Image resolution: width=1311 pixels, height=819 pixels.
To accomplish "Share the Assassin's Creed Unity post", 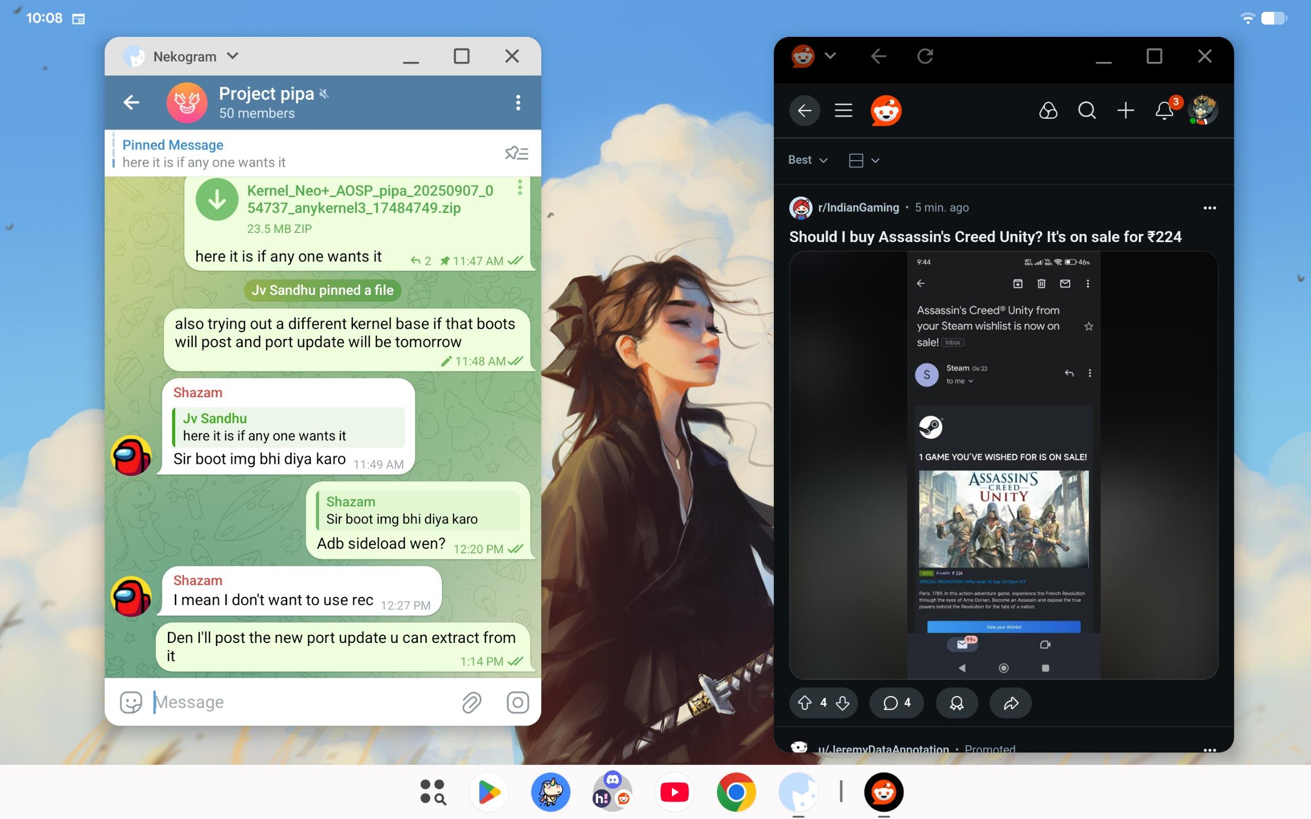I will (x=1010, y=703).
